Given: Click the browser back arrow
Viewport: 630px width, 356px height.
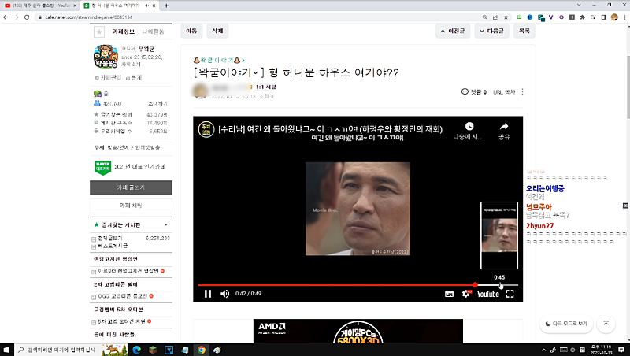Looking at the screenshot, I should 6,17.
